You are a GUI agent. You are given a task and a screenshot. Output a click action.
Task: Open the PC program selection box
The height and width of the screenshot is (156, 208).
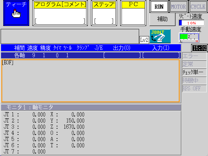coord(133,13)
